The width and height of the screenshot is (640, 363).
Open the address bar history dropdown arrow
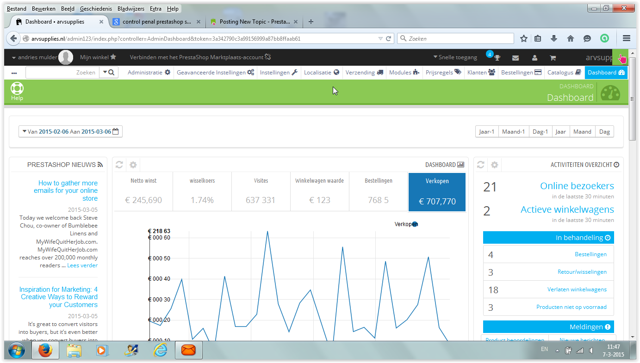[x=380, y=39]
